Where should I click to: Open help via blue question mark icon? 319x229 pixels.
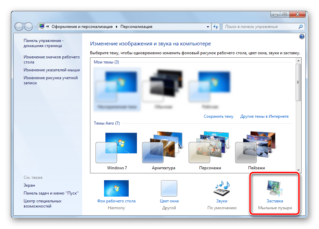[302, 37]
